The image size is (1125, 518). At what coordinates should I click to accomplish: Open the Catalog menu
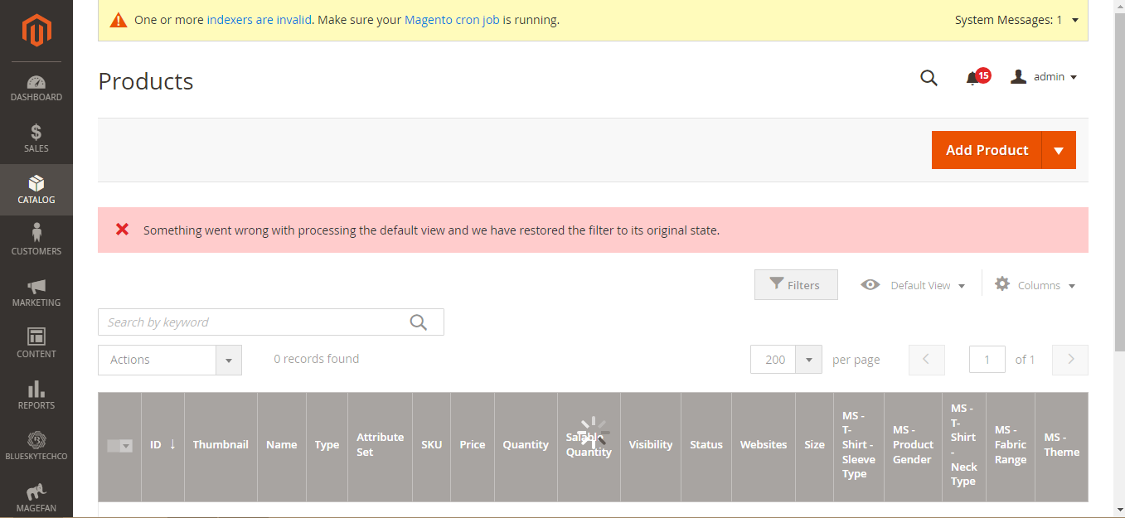click(36, 190)
